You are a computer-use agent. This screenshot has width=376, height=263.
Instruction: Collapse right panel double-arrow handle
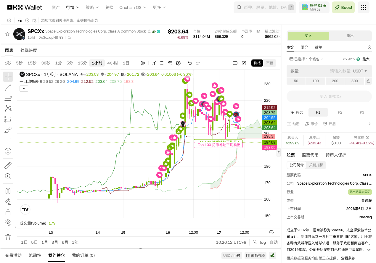278,153
